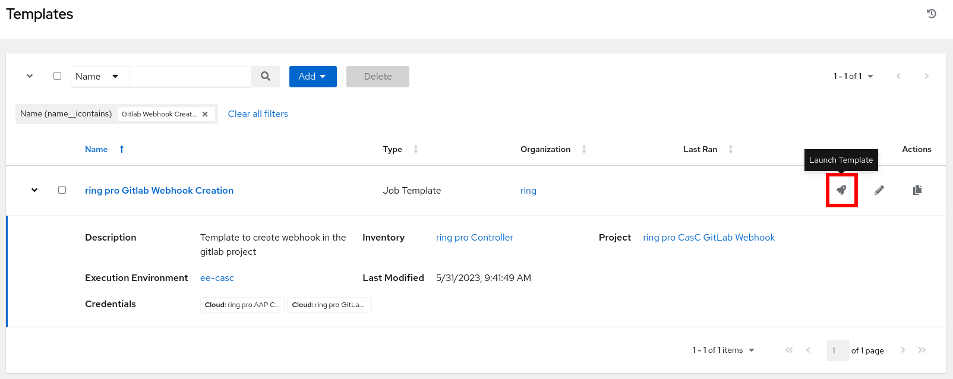Click the Name column header
953x379 pixels.
pos(96,149)
